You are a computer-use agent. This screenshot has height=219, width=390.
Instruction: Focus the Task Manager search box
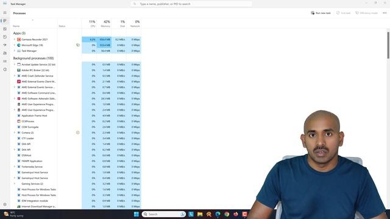click(191, 4)
